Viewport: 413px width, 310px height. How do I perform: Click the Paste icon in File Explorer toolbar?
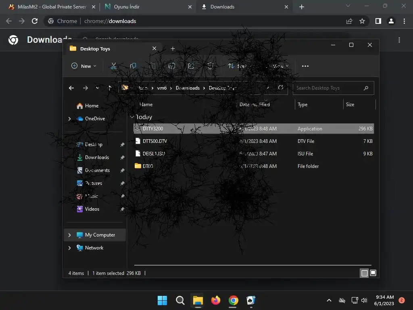[x=152, y=66]
